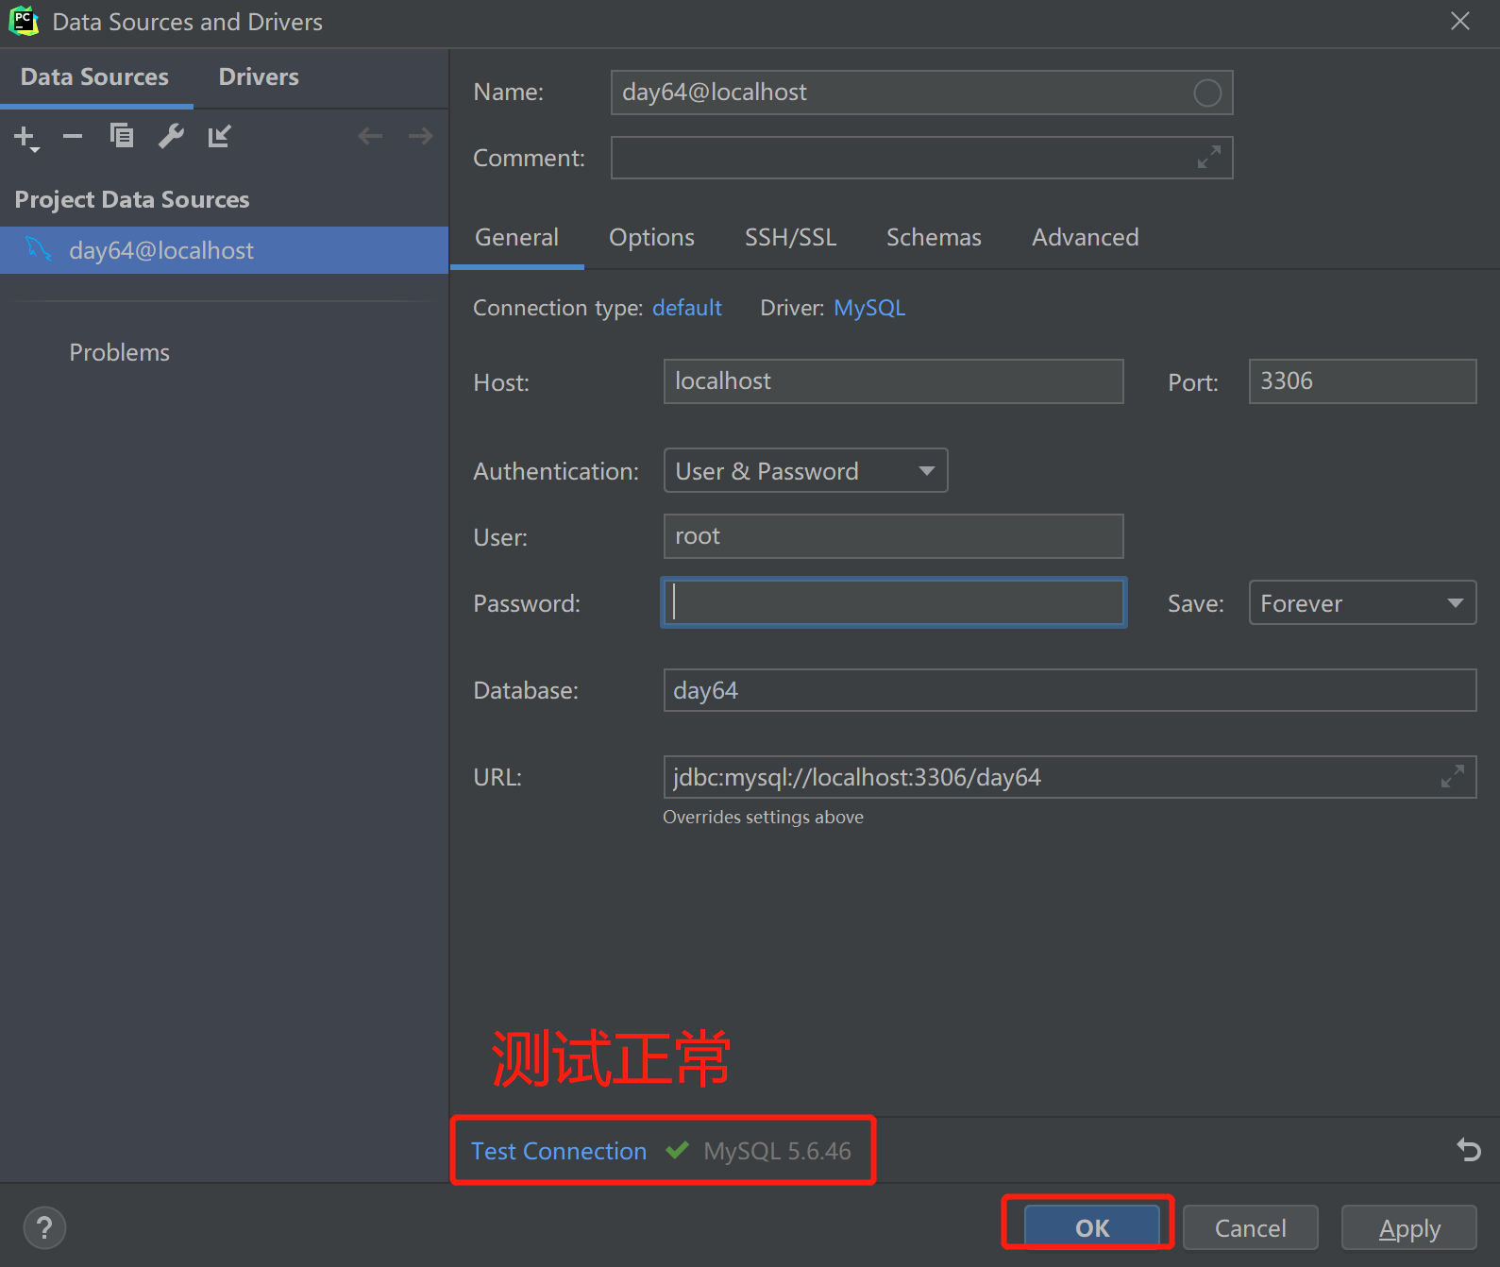Image resolution: width=1500 pixels, height=1267 pixels.
Task: Navigate back with left arrow icon
Action: click(x=370, y=137)
